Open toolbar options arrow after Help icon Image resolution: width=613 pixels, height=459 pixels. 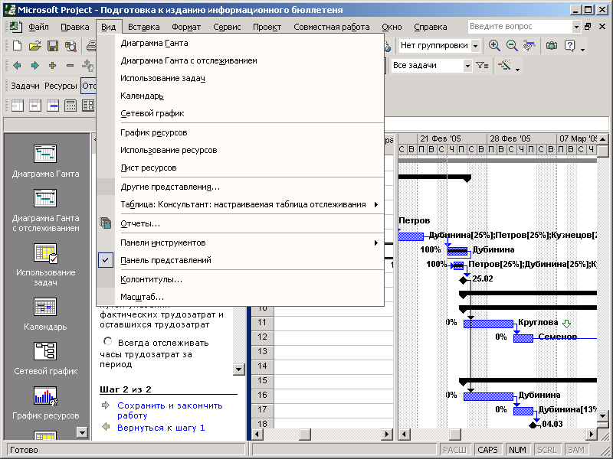coord(583,50)
